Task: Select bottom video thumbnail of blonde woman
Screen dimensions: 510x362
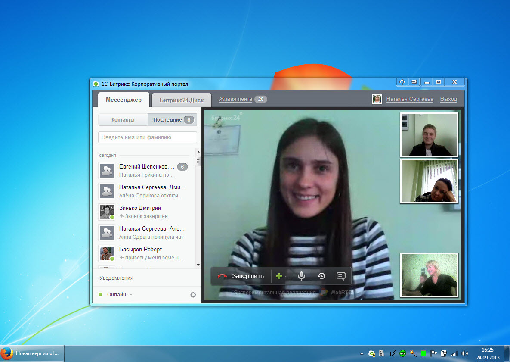Action: coord(430,275)
